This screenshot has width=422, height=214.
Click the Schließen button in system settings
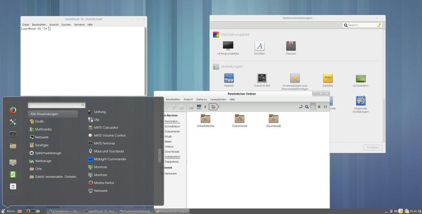point(373,147)
